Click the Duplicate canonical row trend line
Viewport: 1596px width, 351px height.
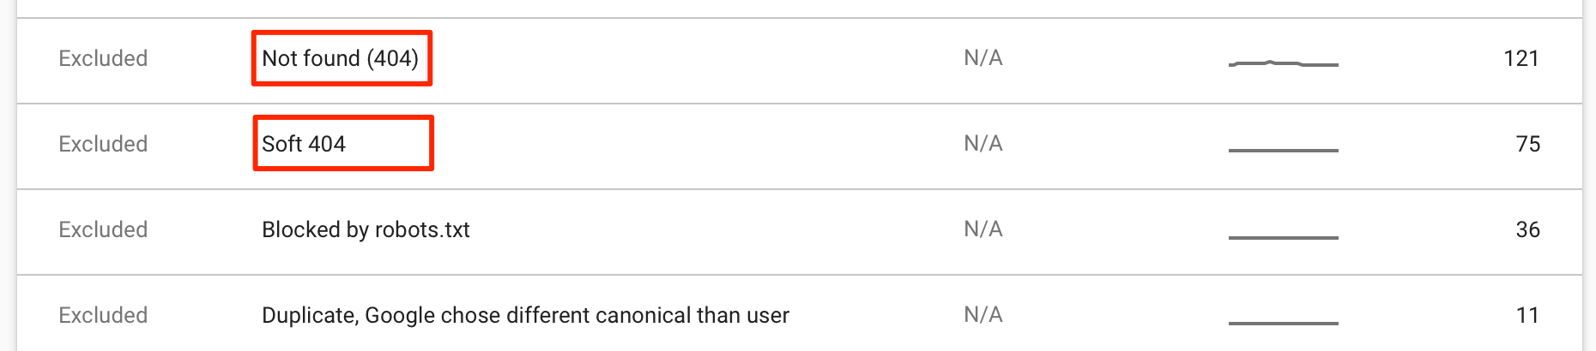(x=1283, y=323)
